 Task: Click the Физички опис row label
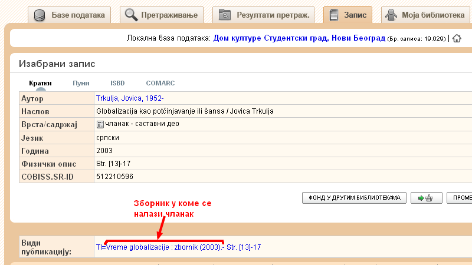[x=49, y=164]
